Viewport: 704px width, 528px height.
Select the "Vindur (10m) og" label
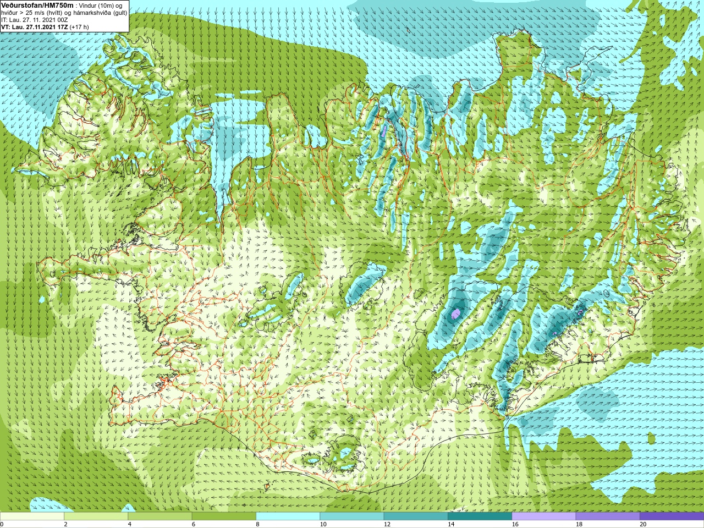pyautogui.click(x=100, y=5)
